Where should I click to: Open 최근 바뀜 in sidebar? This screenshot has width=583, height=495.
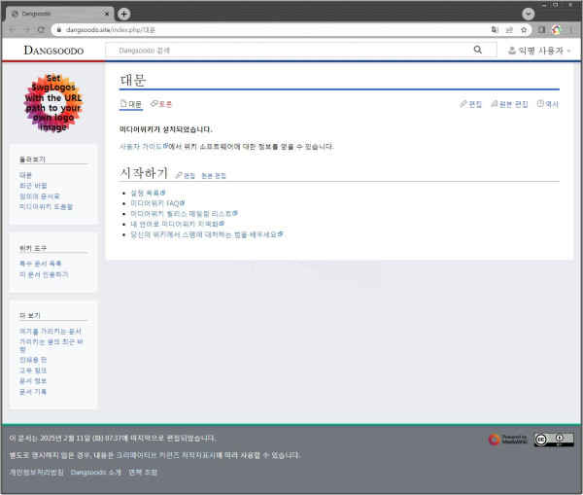point(33,186)
